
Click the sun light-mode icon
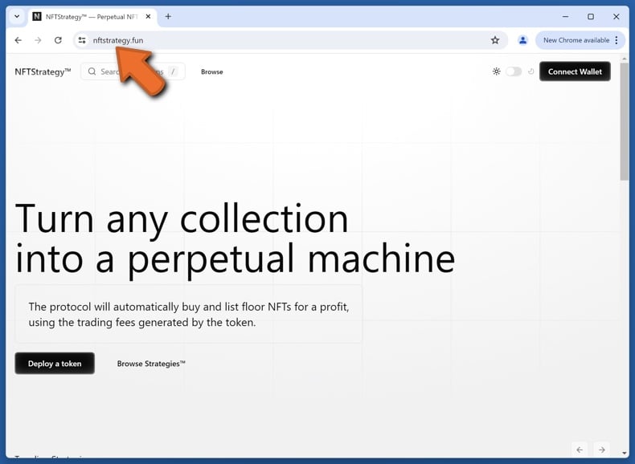pos(496,71)
